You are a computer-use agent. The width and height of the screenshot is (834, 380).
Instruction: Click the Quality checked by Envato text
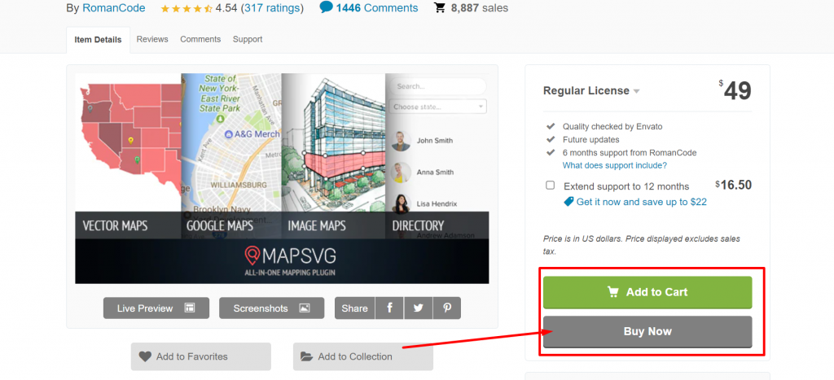click(612, 126)
